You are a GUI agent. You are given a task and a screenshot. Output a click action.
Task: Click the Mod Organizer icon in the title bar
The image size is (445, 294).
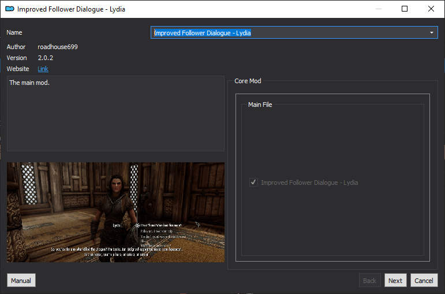[10, 9]
